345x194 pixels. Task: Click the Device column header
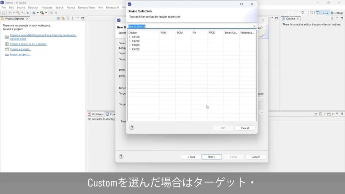(x=143, y=33)
